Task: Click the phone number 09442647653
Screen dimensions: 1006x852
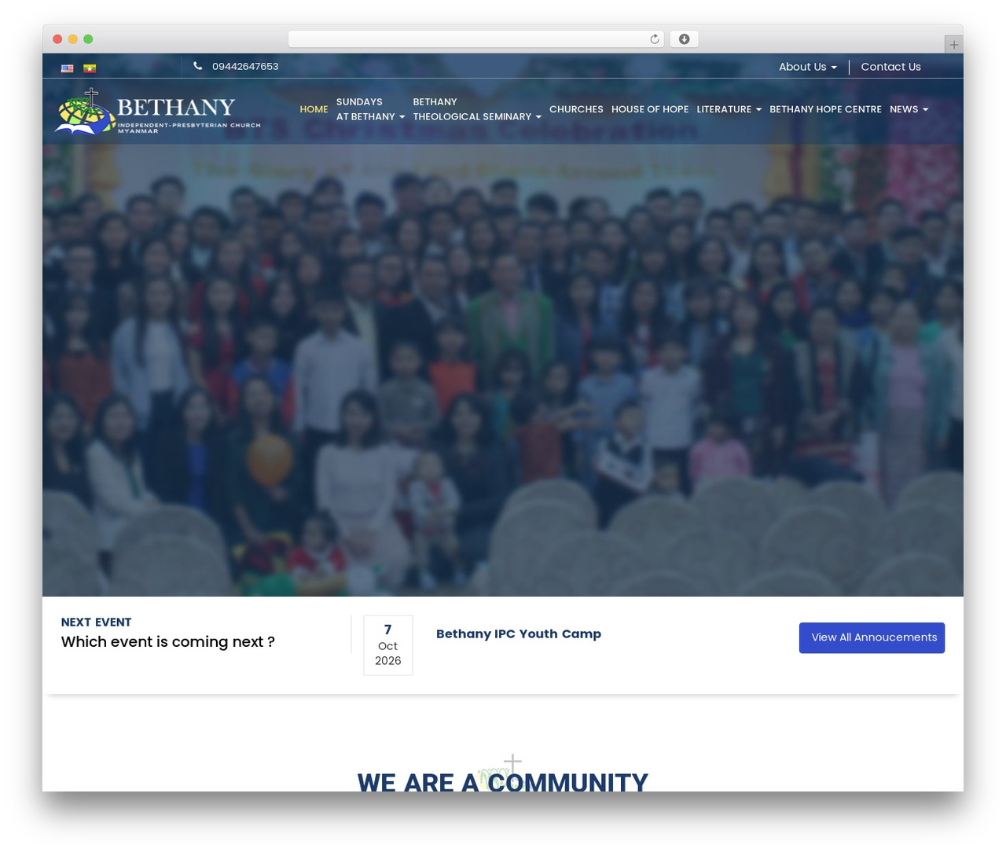Action: tap(245, 66)
